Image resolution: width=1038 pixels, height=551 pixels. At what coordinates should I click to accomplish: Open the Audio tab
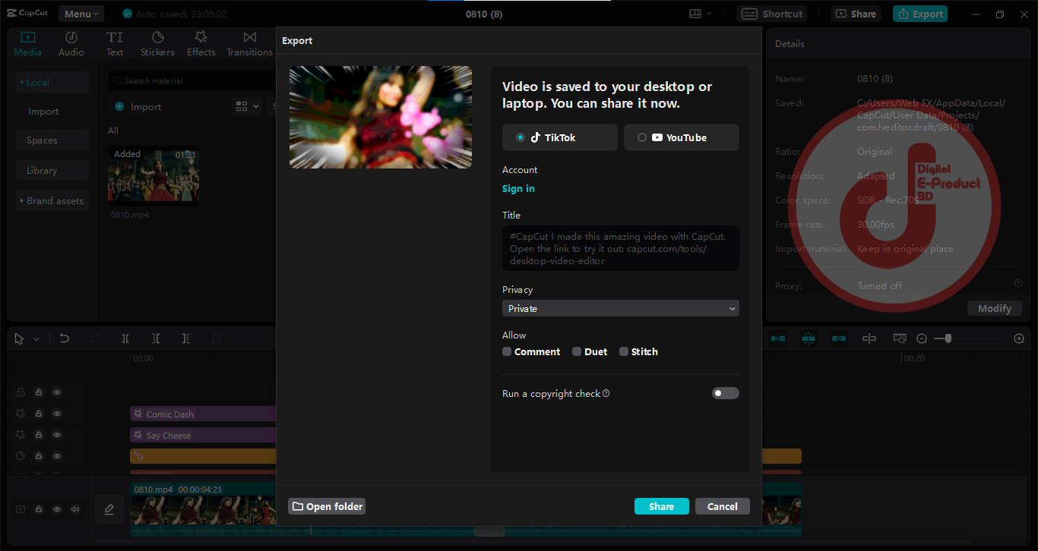71,44
